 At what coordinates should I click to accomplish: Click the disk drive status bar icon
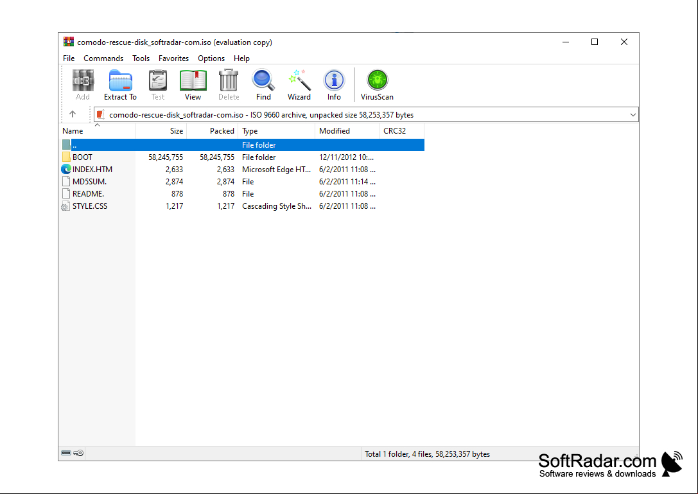66,453
